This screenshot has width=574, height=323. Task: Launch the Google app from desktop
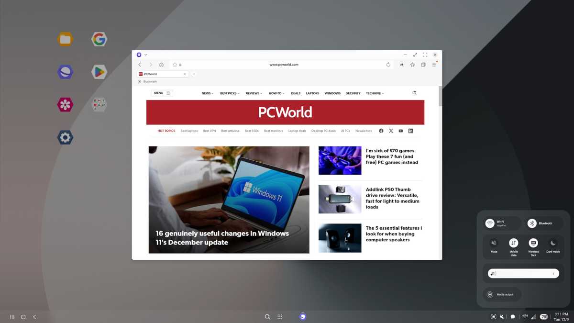[x=99, y=39]
